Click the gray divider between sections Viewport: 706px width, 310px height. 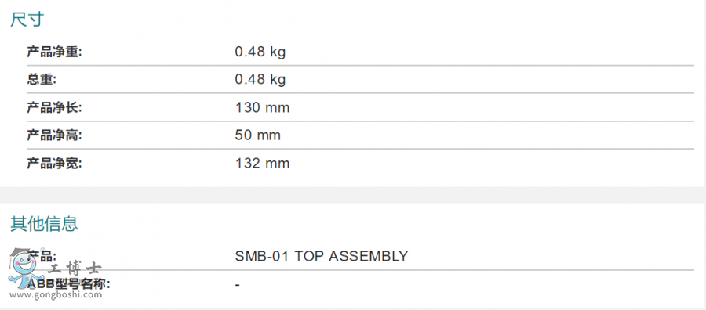click(x=353, y=195)
